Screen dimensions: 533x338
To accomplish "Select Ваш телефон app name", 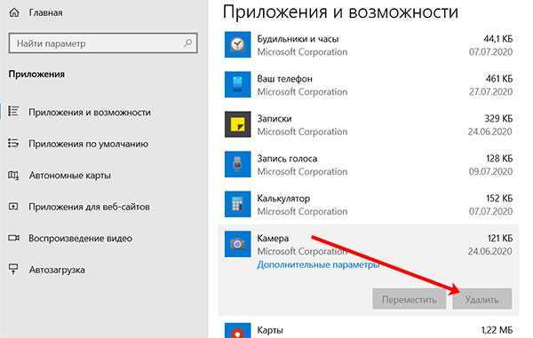I will 284,79.
